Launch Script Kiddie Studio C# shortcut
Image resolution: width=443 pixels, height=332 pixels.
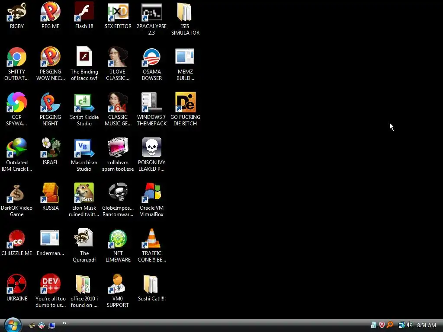(x=84, y=102)
